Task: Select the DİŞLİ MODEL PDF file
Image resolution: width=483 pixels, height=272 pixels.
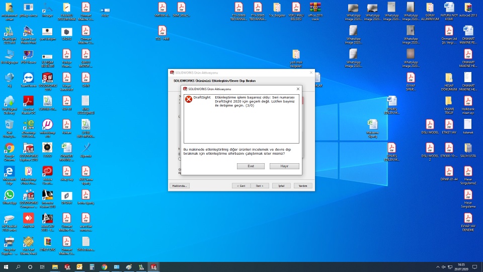Action: 430,126
